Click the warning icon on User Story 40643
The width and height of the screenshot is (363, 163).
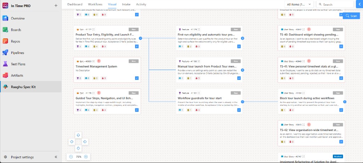(x=309, y=61)
